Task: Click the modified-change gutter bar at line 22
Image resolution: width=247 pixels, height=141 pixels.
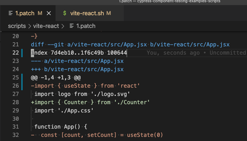Action: point(22,53)
